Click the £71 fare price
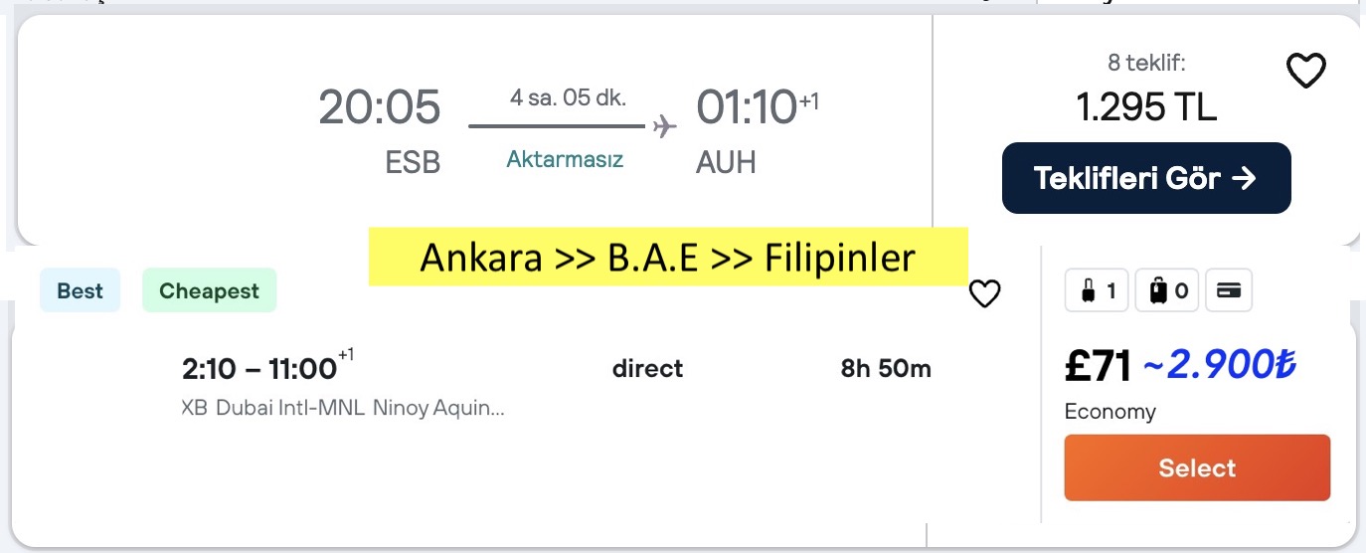 (x=1098, y=367)
